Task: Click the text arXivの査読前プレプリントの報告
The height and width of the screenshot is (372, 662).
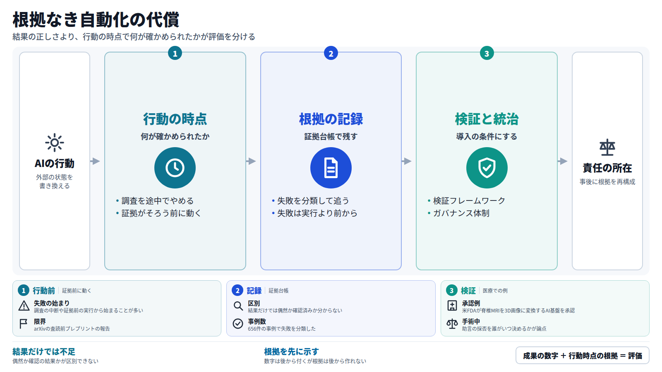Action: 72,329
